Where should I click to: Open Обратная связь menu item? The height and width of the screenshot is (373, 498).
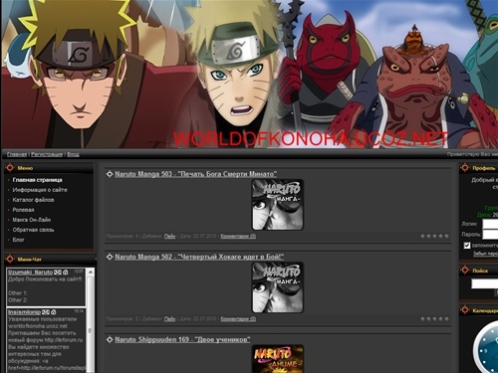coord(33,230)
